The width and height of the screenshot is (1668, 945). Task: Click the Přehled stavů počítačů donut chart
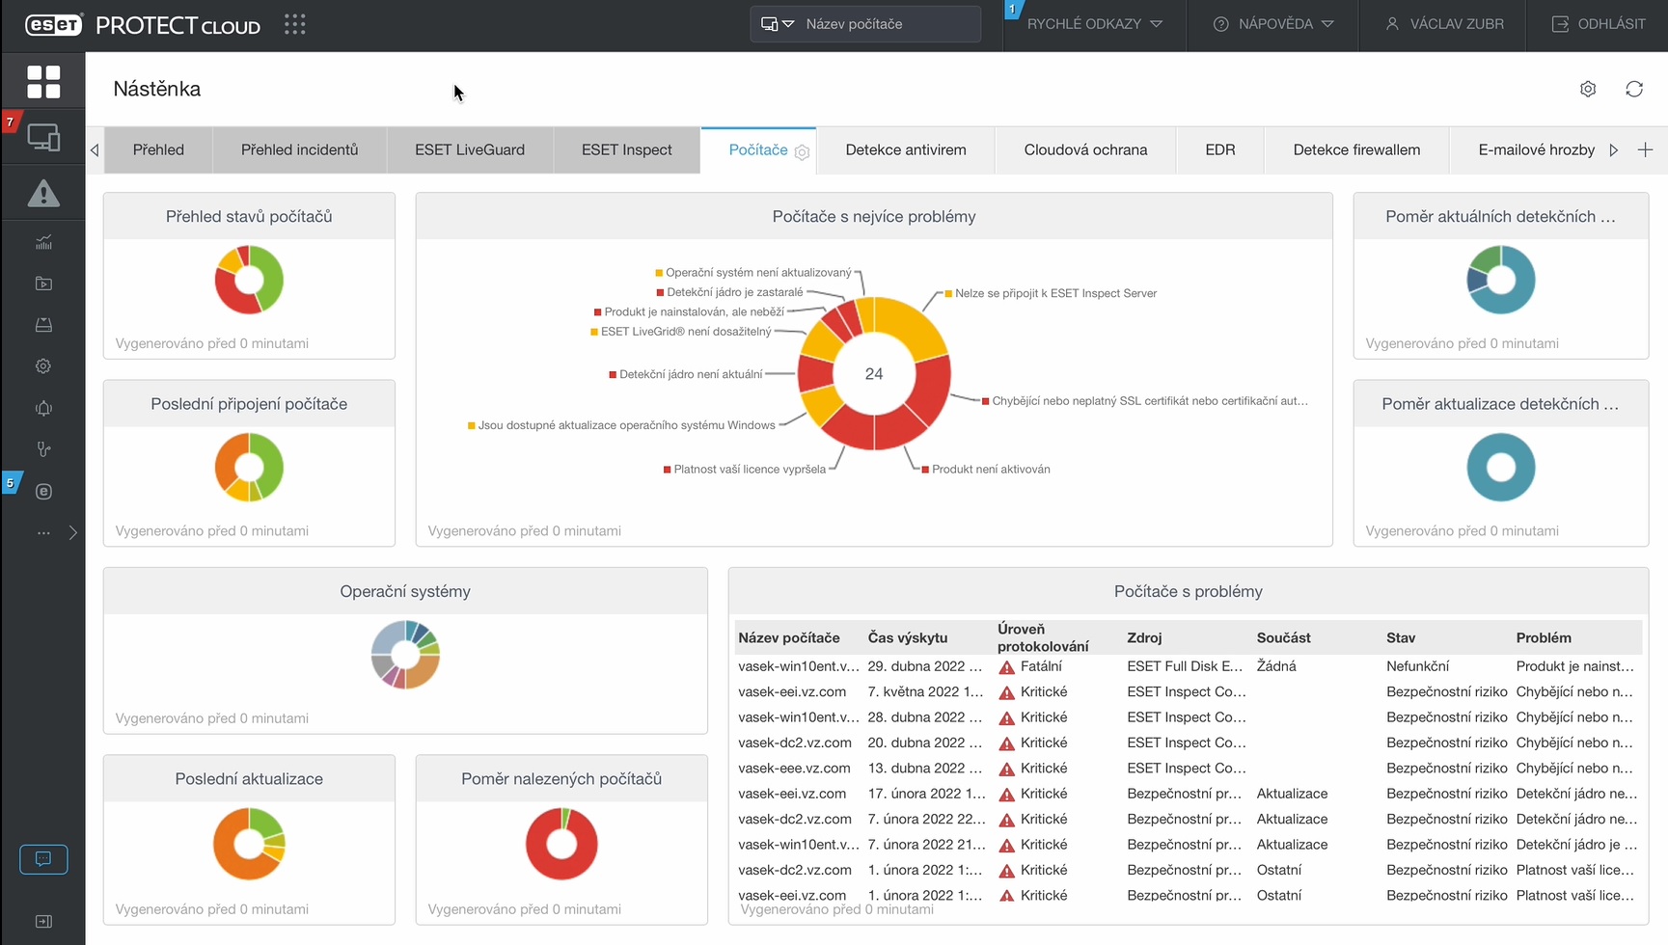tap(249, 280)
